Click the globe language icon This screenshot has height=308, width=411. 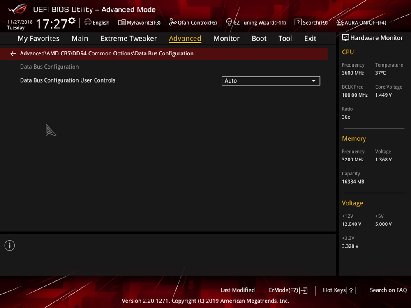(88, 22)
